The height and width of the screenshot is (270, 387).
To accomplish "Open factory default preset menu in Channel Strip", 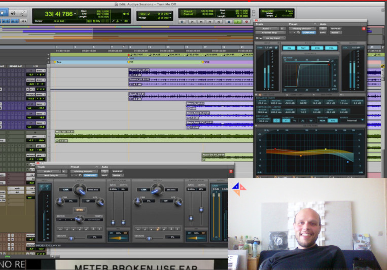I will 302,28.
